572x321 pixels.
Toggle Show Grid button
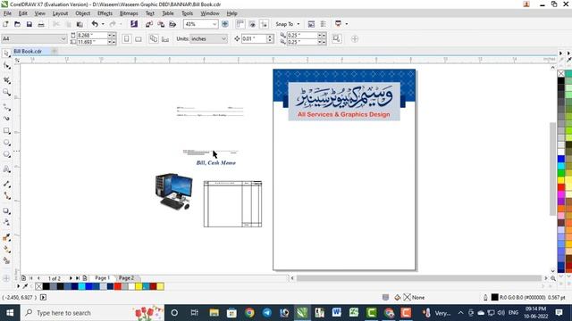(252, 24)
